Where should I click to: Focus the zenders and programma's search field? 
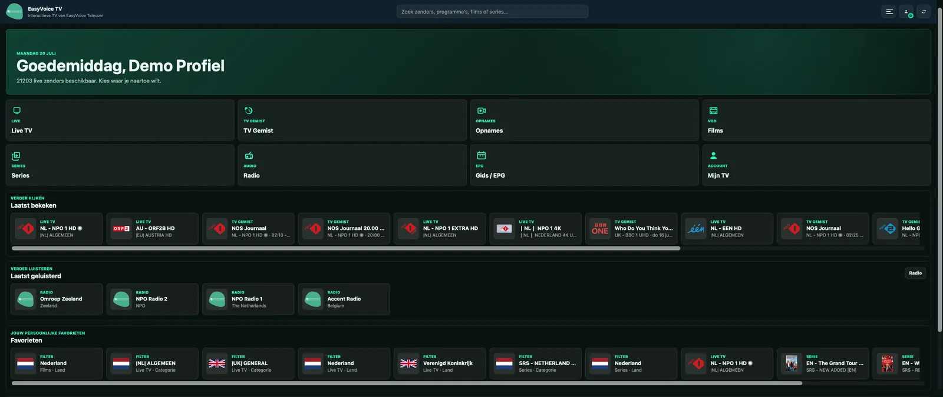click(x=492, y=12)
